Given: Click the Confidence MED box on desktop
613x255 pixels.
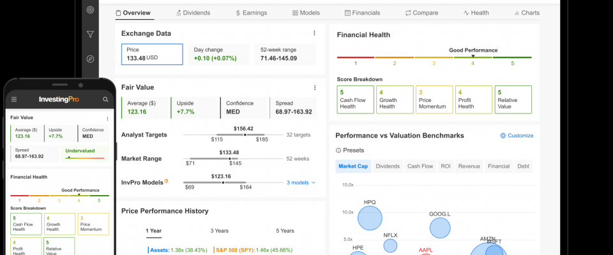Looking at the screenshot, I should tap(243, 108).
